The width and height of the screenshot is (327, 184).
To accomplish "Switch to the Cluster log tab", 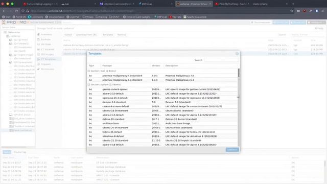I will (x=20, y=152).
